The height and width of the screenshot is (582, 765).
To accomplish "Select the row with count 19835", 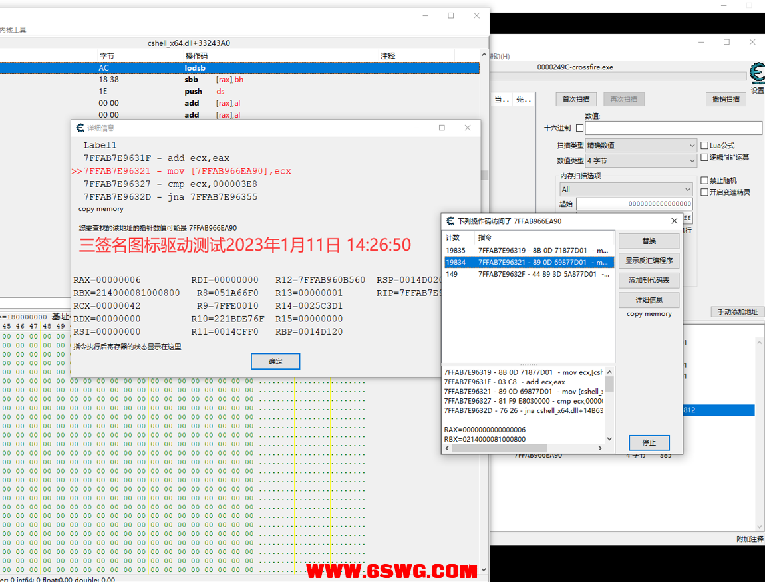I will 528,250.
